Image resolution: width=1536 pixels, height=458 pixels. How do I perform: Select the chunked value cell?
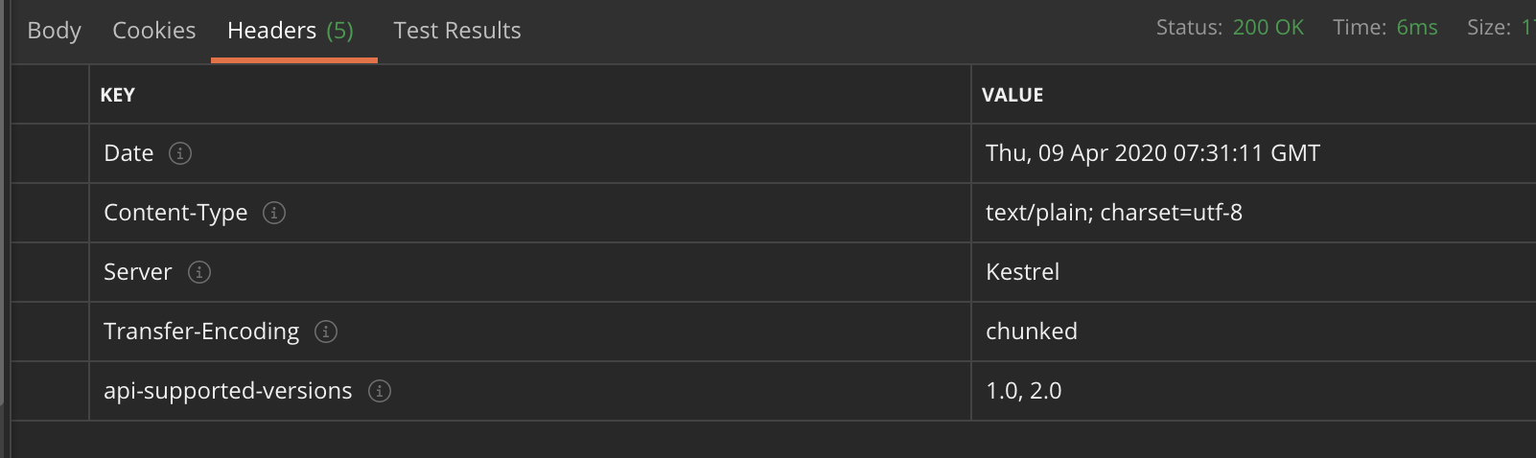(x=1253, y=332)
